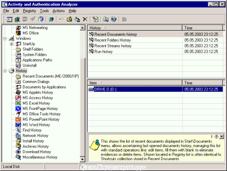
Task: Click the MS Excel History icon
Action: pos(18,103)
